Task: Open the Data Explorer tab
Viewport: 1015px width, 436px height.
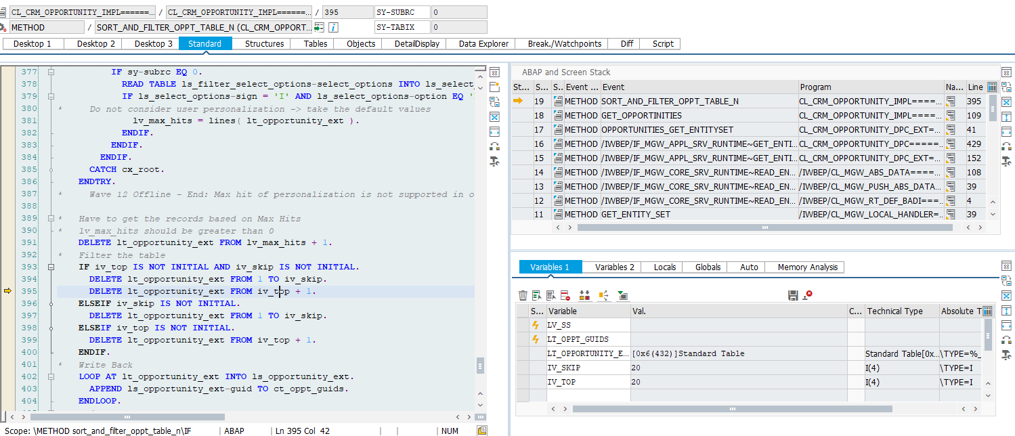Action: (x=483, y=43)
